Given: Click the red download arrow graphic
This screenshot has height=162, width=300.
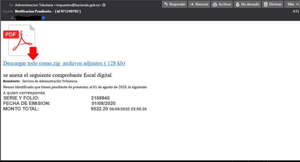Looking at the screenshot, I should 33,53.
